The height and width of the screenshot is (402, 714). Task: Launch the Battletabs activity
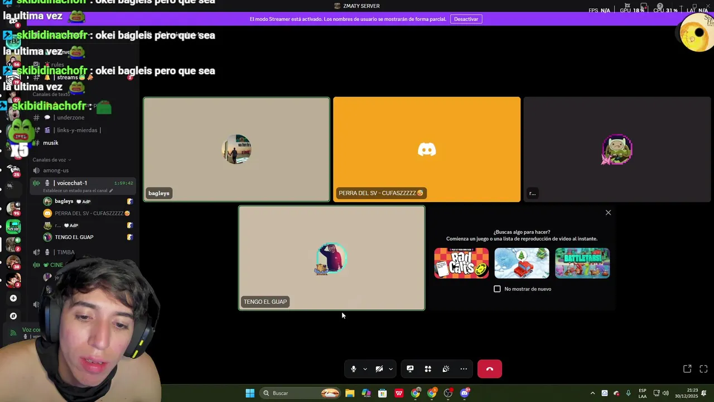click(x=582, y=263)
